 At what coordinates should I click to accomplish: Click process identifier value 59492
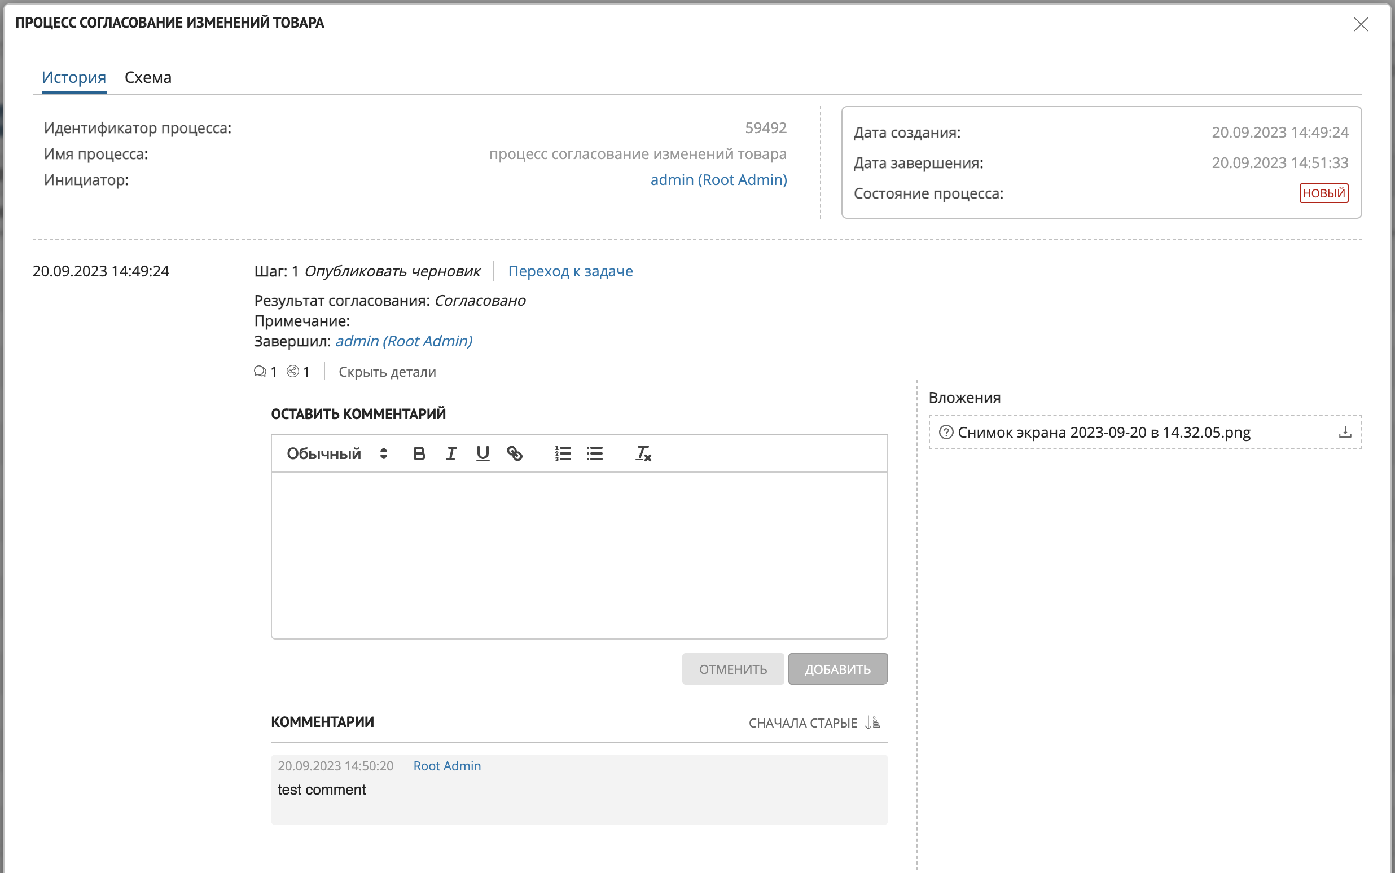coord(766,128)
